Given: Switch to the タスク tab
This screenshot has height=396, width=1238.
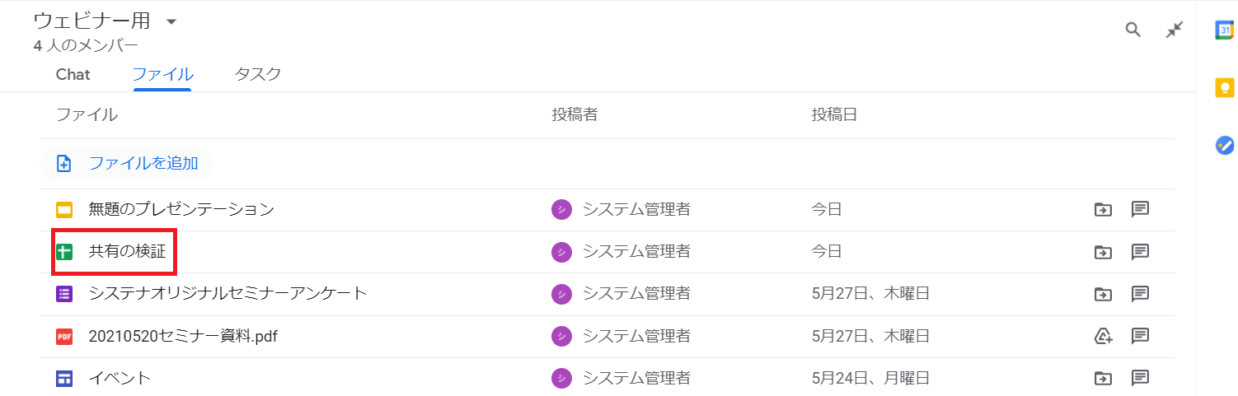Looking at the screenshot, I should (258, 74).
